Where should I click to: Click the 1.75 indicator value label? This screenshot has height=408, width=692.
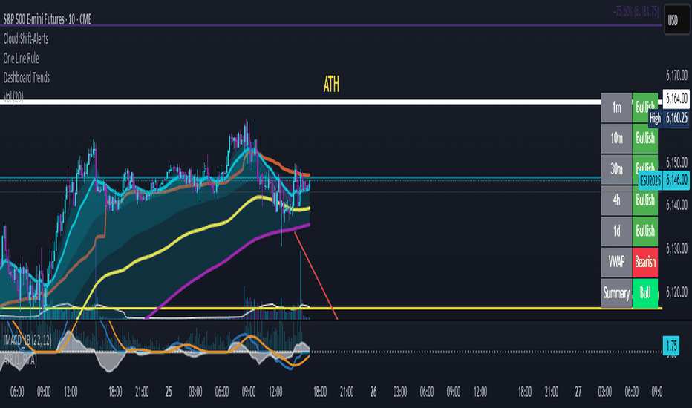tap(671, 346)
